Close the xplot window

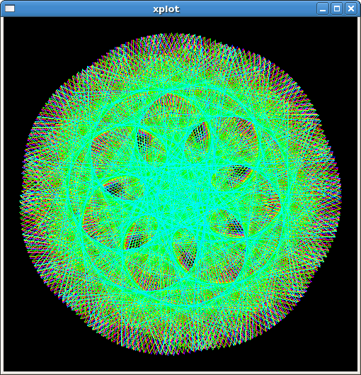point(351,9)
